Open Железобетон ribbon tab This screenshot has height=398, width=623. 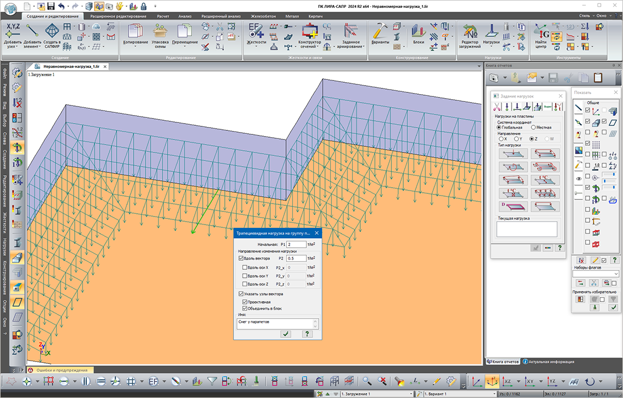point(263,16)
